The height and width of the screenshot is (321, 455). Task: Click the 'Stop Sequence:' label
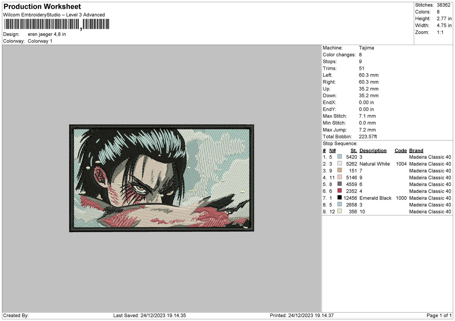pyautogui.click(x=340, y=143)
